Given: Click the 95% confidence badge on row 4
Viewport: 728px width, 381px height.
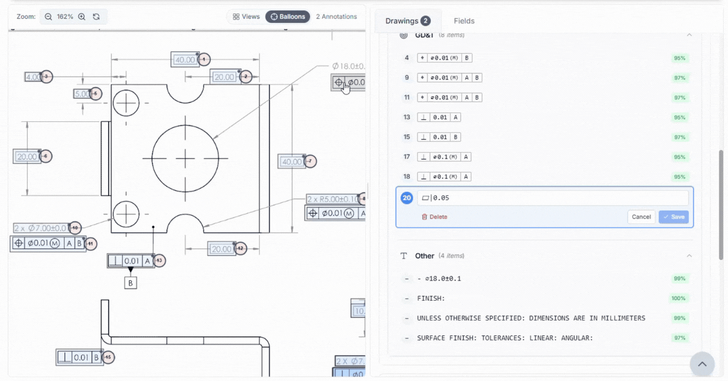Looking at the screenshot, I should click(680, 58).
